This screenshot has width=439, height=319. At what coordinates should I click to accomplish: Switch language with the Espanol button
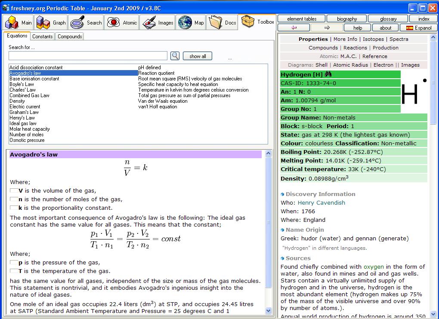(419, 28)
